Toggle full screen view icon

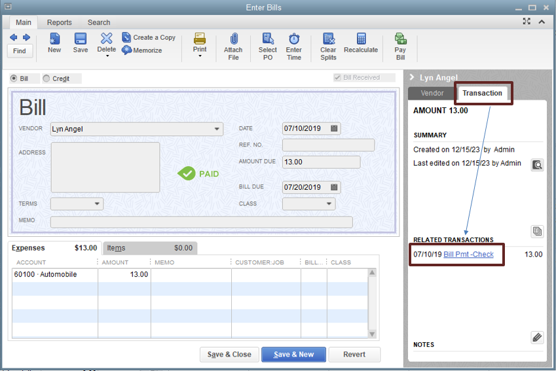(x=527, y=21)
